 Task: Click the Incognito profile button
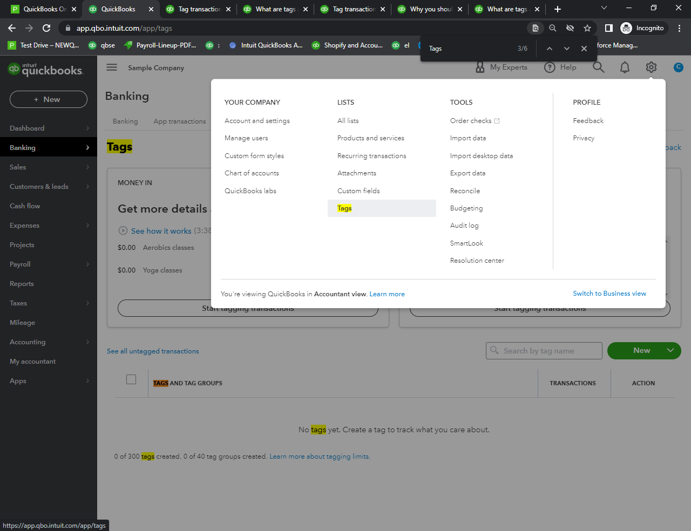643,28
